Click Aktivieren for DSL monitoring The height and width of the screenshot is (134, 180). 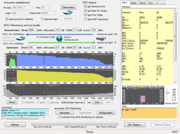click(65, 113)
